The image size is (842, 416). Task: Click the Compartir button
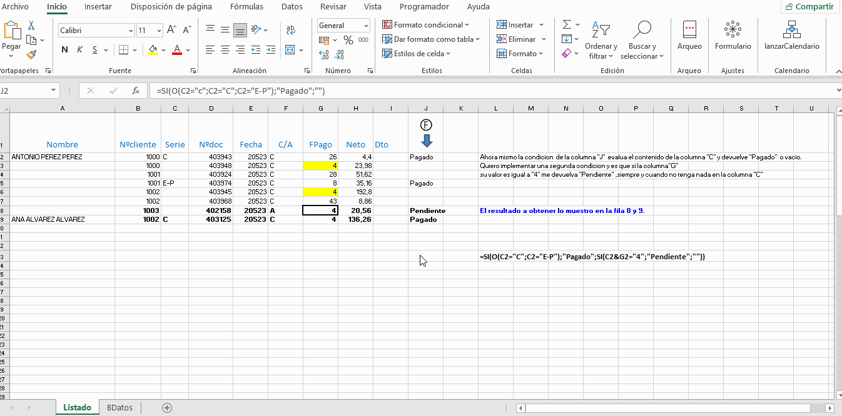pos(809,7)
